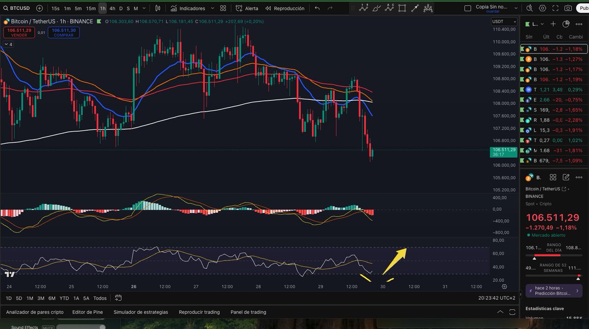Open the indicator templates grid icon
Viewport: 589px width, 329px height.
click(223, 8)
